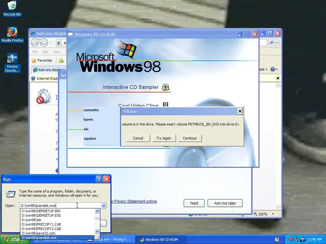This screenshot has height=244, width=326.
Task: Click the IE page scroll-up arrow
Action: pyautogui.click(x=278, y=85)
